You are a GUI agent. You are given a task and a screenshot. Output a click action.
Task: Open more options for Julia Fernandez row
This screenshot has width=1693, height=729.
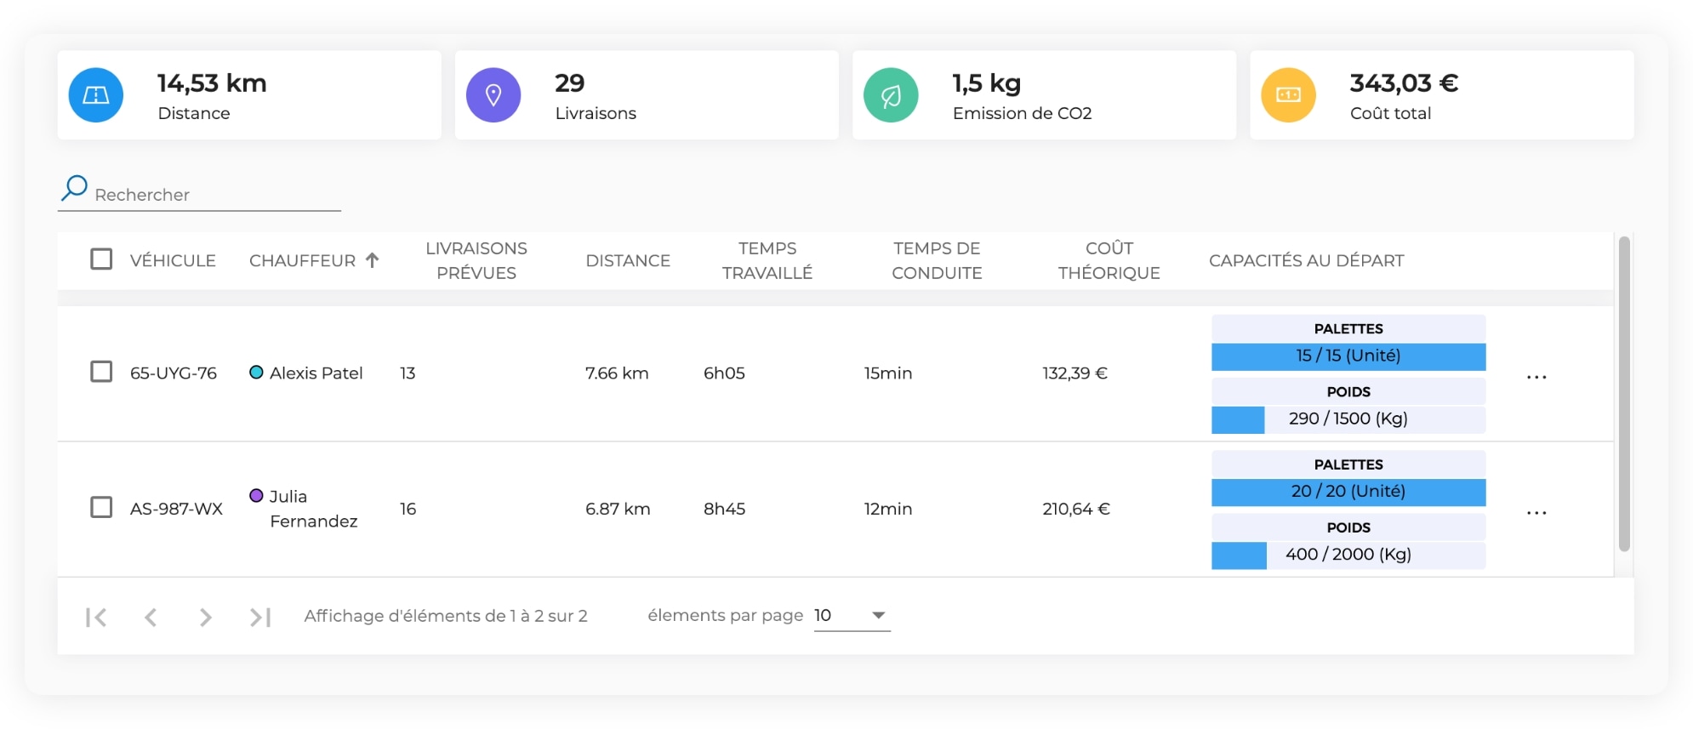1536,513
